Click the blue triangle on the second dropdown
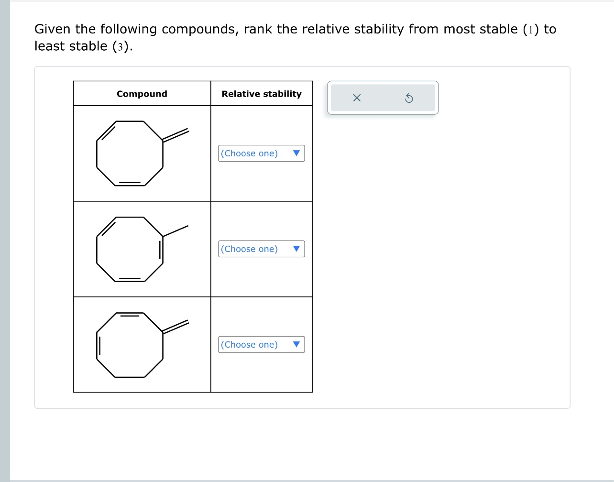 [296, 249]
